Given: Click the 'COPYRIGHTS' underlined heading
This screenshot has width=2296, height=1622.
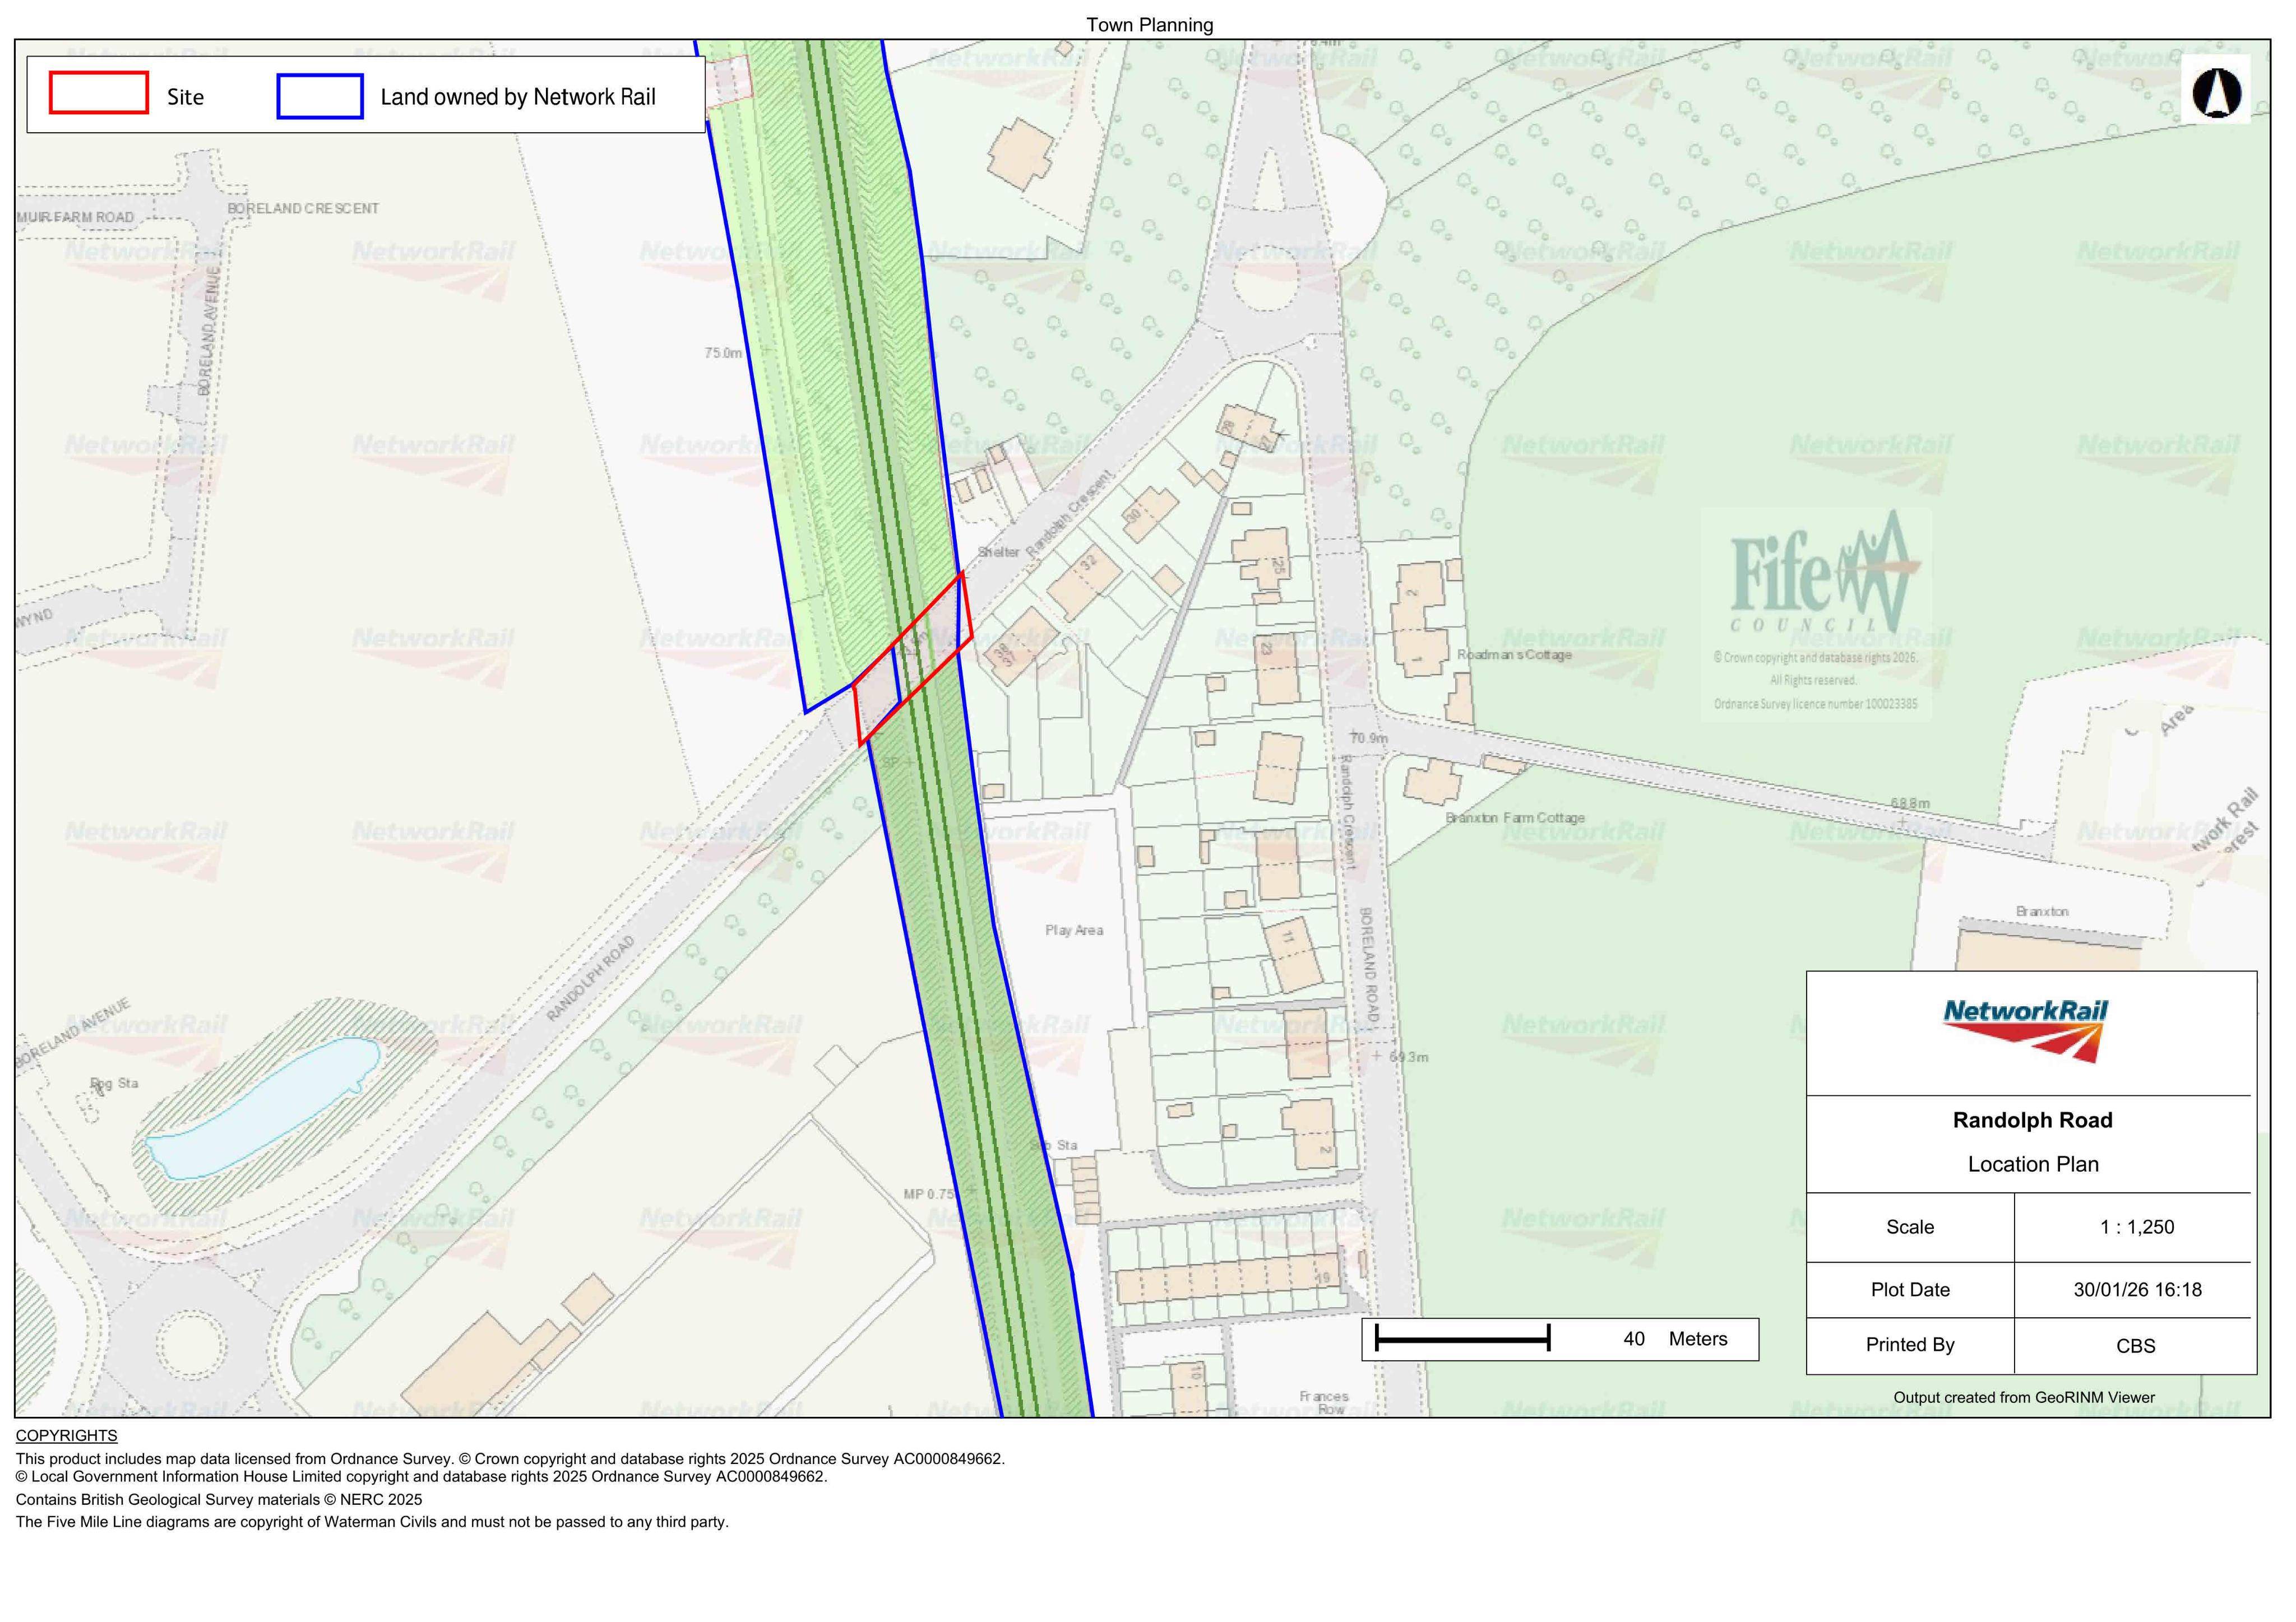Looking at the screenshot, I should 66,1435.
